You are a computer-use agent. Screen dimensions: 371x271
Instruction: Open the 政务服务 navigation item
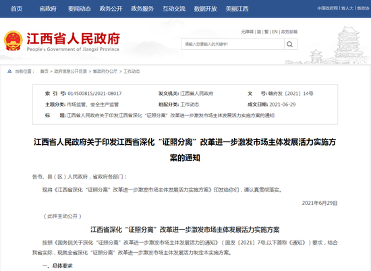click(142, 9)
